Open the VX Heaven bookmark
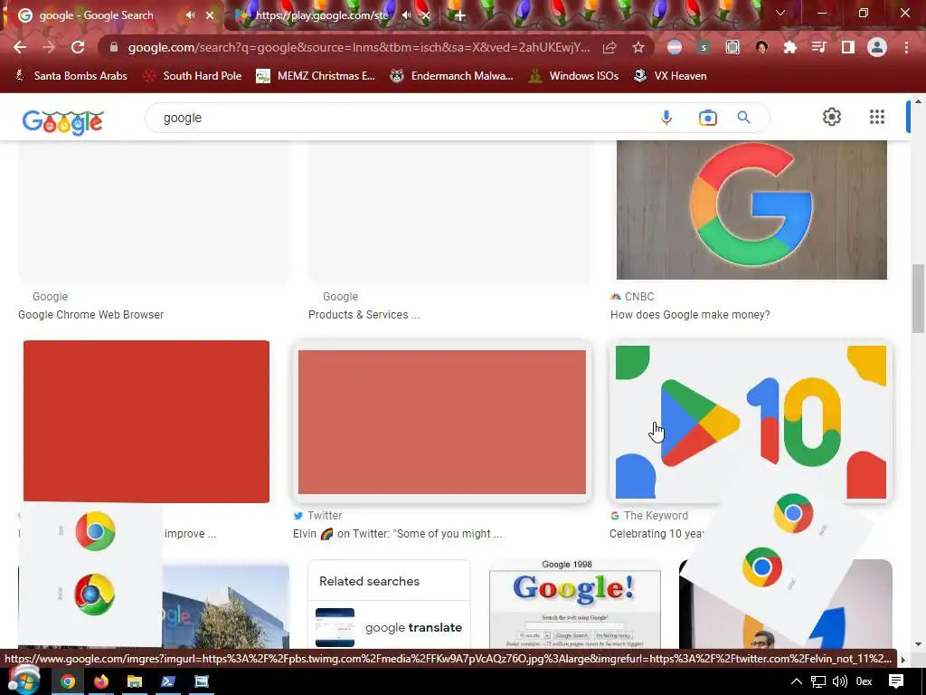 pos(670,76)
